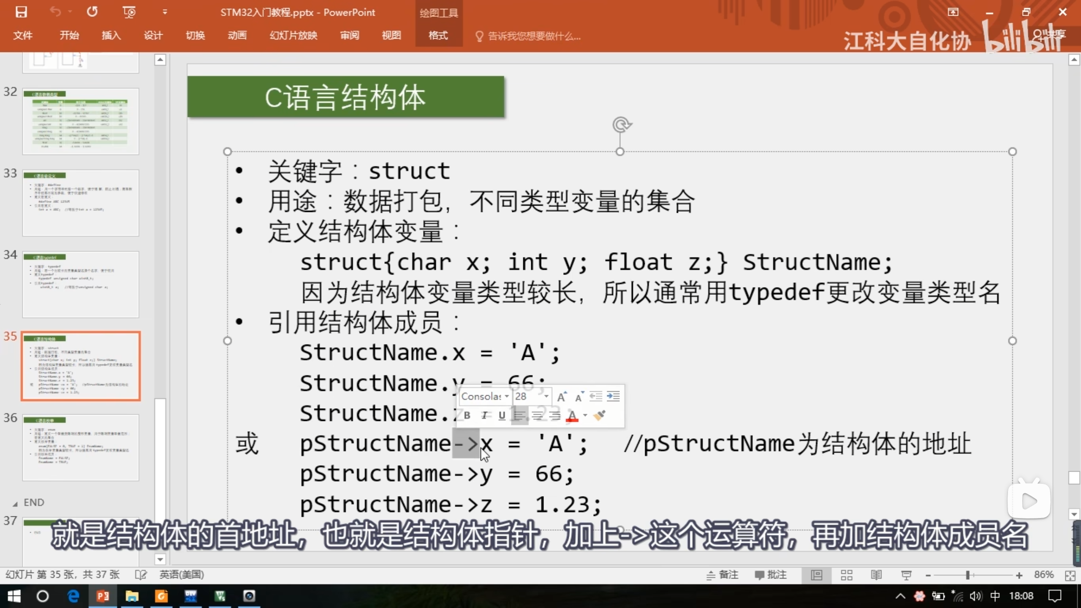Toggle underline formatting in mini toolbar
The height and width of the screenshot is (608, 1081).
(x=502, y=415)
